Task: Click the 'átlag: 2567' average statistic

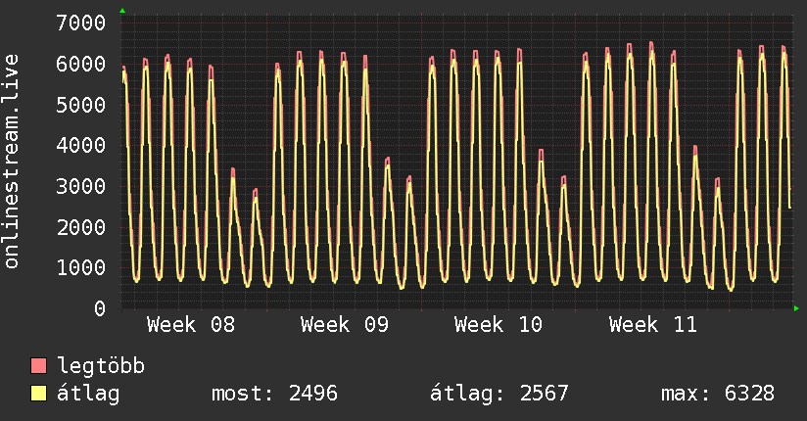Action: 499,394
